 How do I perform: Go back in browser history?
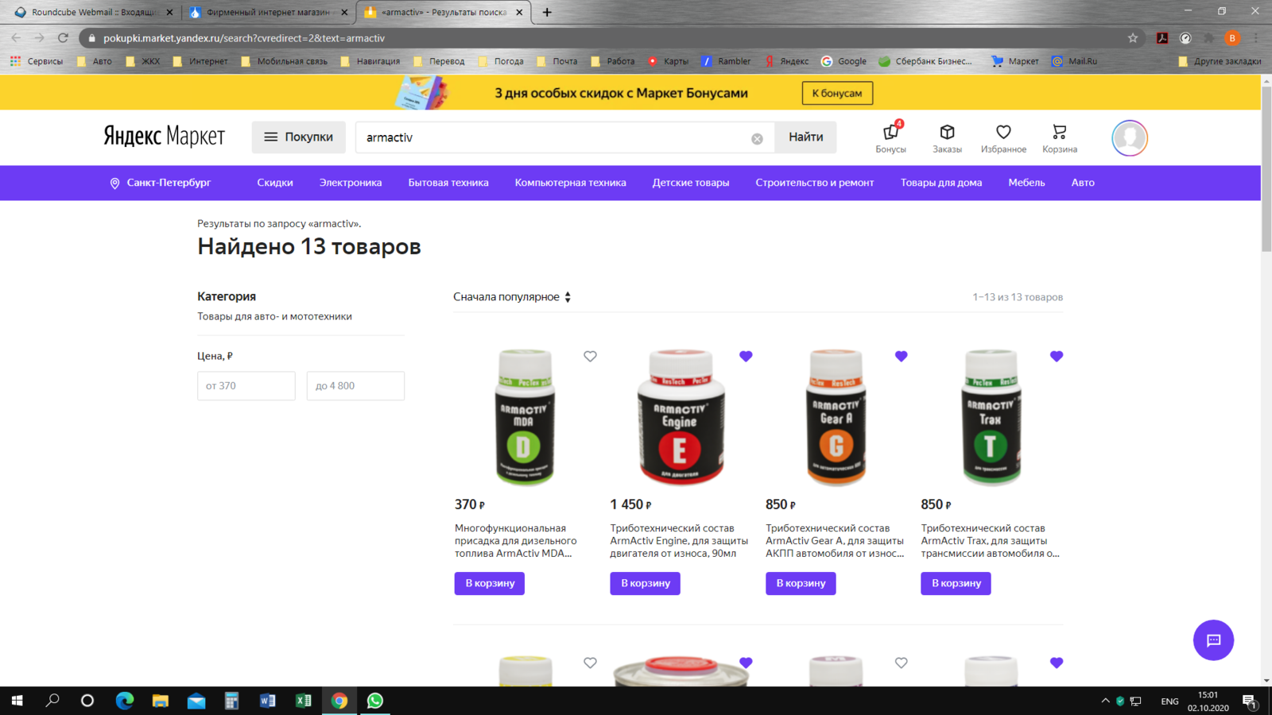[x=16, y=38]
